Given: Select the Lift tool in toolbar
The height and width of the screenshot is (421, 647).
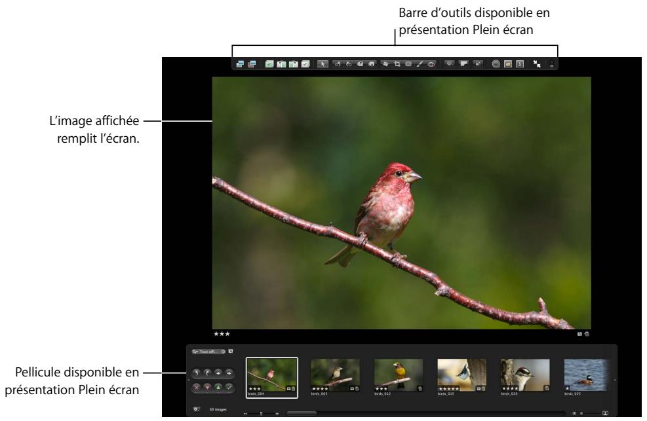Looking at the screenshot, I should pyautogui.click(x=361, y=64).
